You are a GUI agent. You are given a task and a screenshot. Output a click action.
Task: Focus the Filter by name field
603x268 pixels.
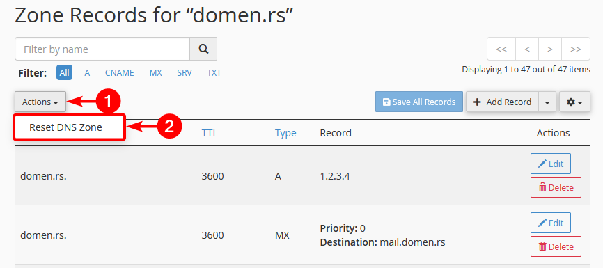coord(102,49)
